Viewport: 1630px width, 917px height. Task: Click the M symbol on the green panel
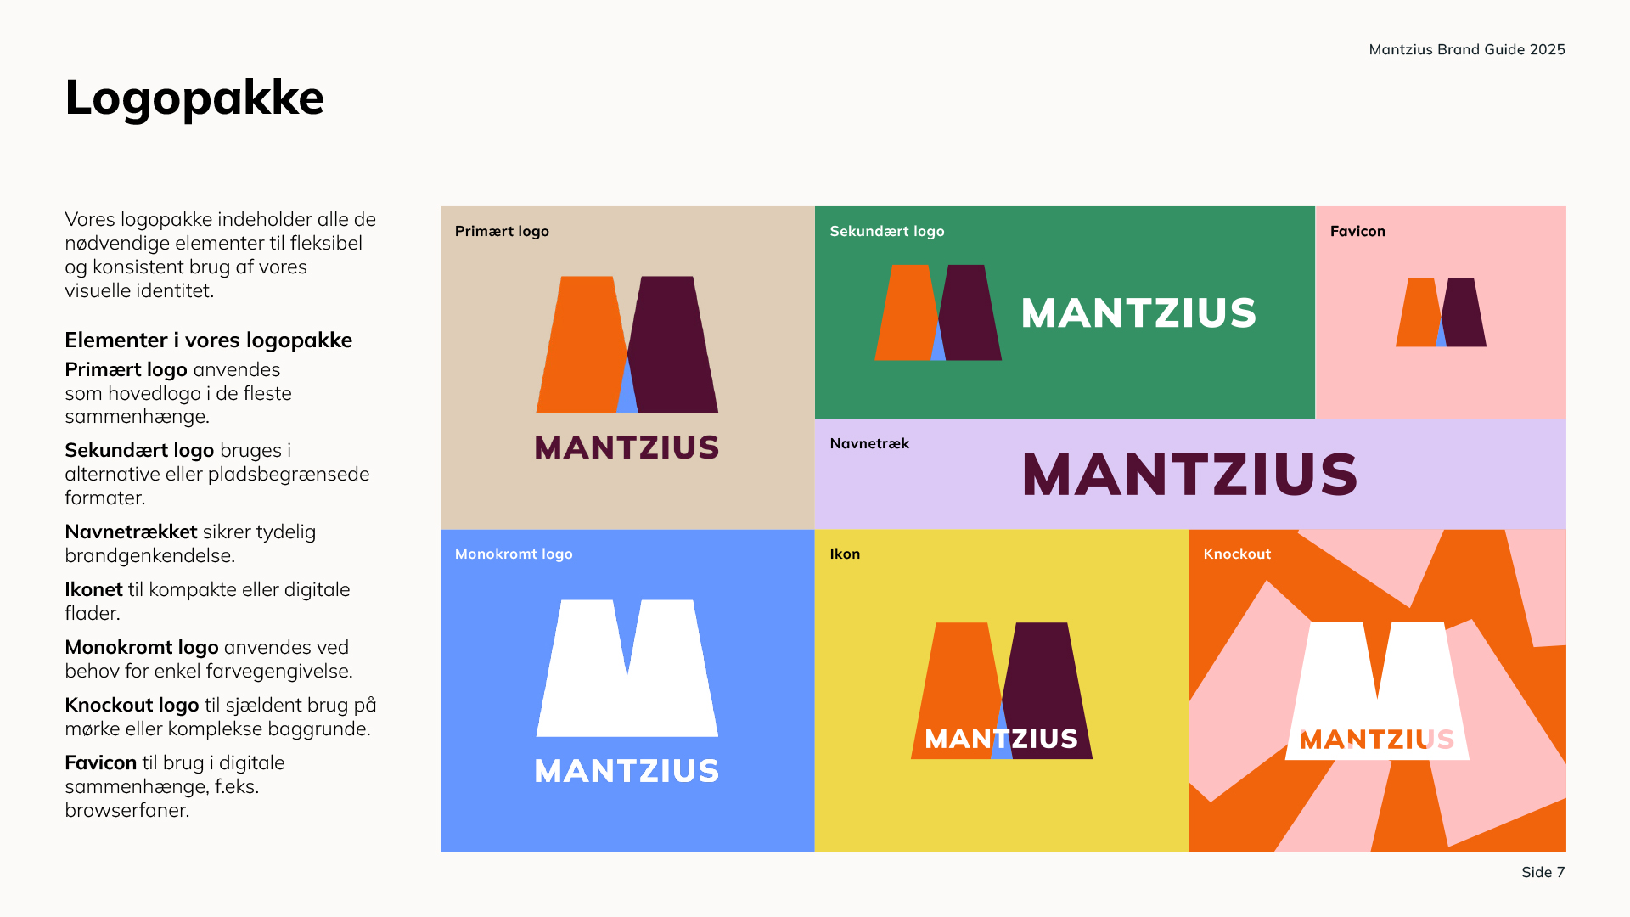coord(938,312)
